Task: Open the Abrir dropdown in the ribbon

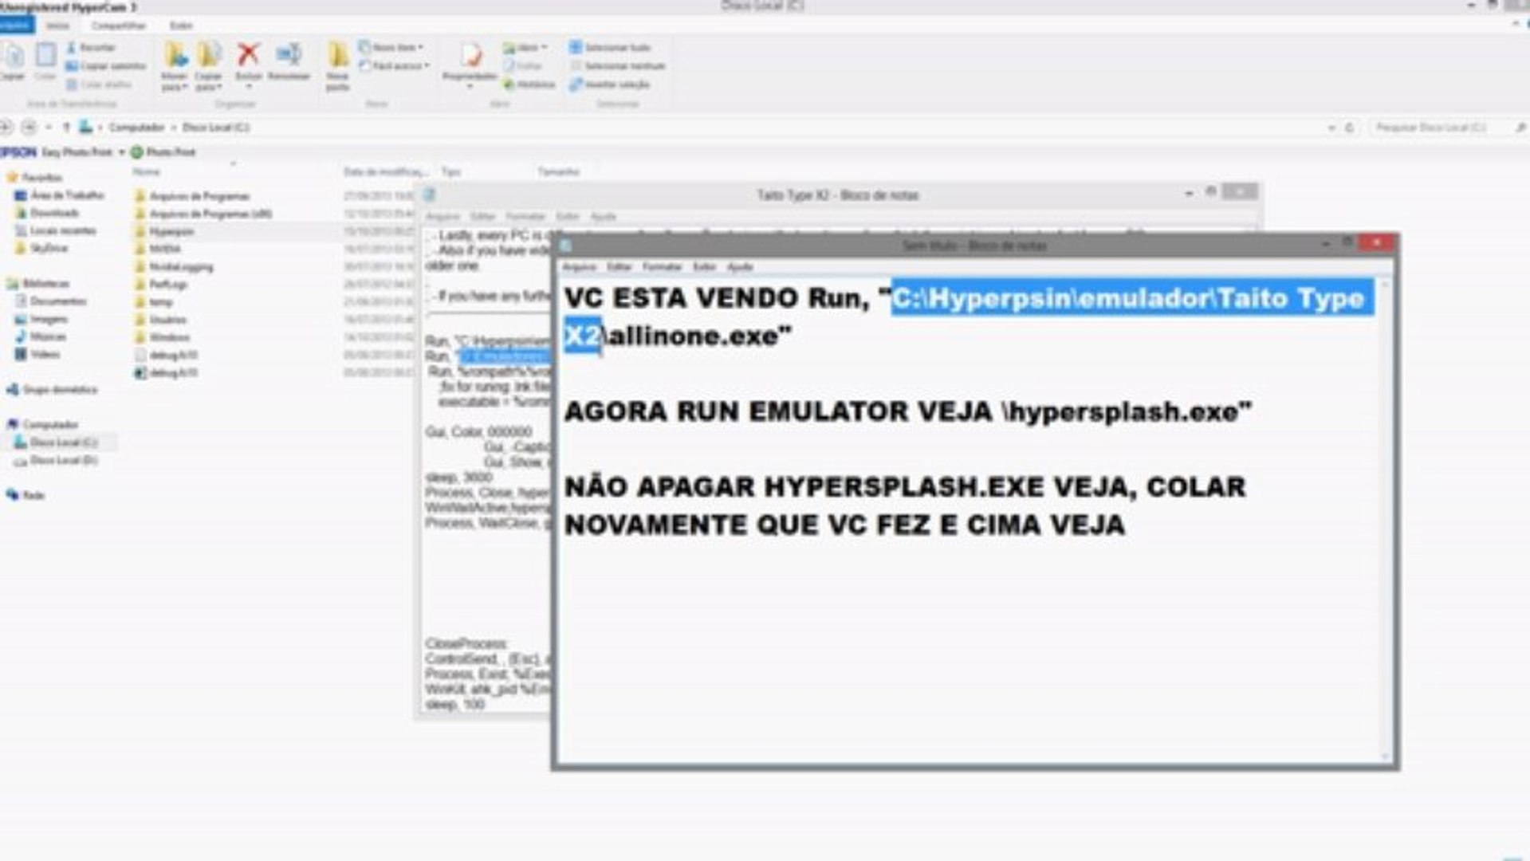Action: (525, 48)
